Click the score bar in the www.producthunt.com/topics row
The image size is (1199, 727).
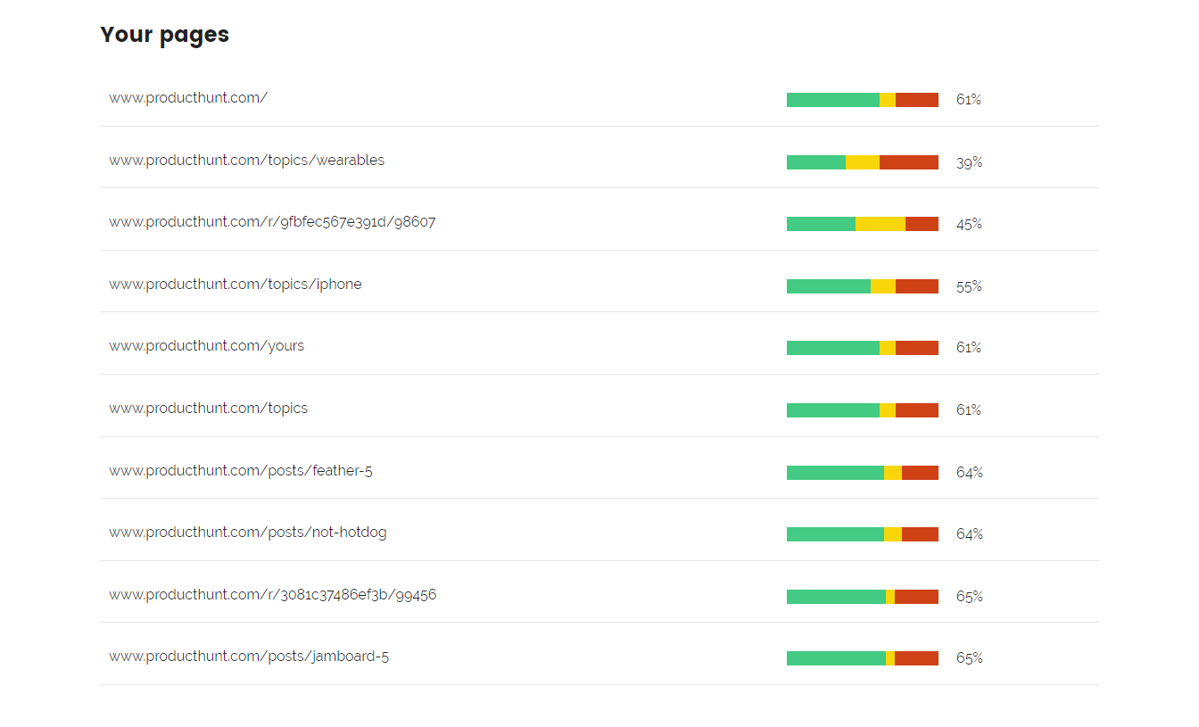point(863,410)
